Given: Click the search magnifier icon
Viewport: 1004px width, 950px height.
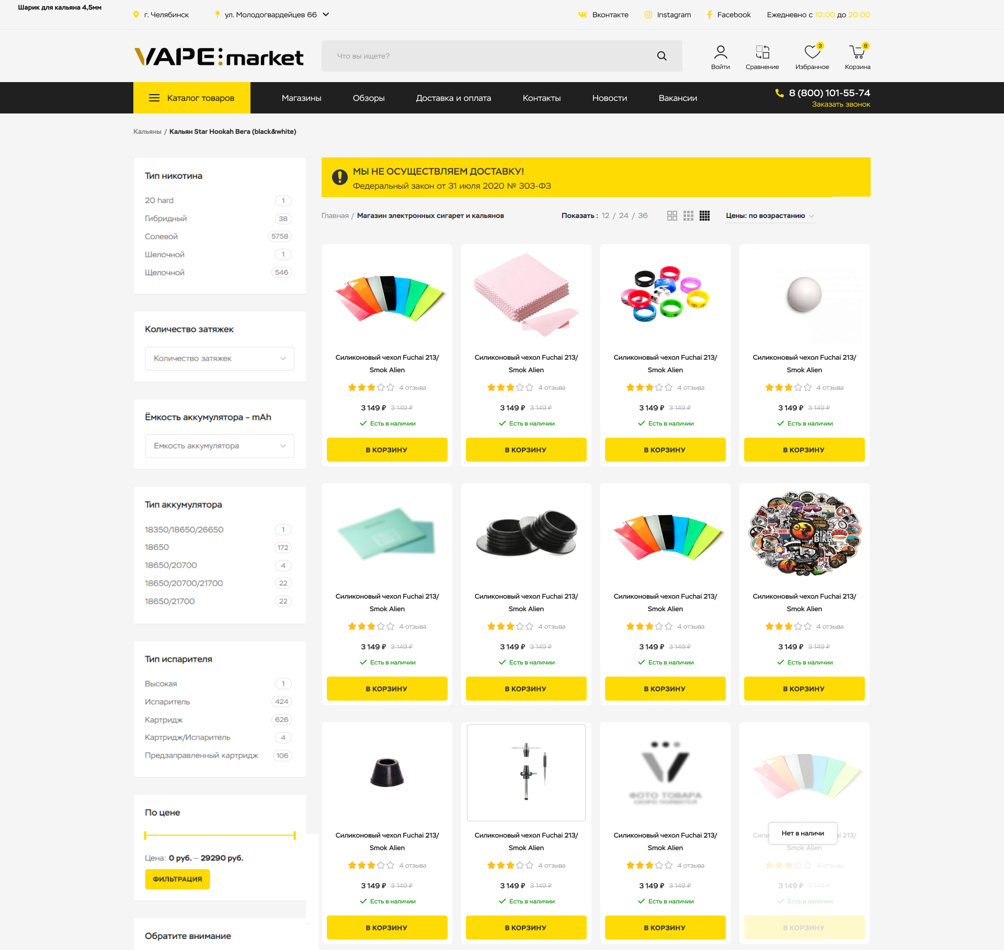Looking at the screenshot, I should click(x=661, y=56).
